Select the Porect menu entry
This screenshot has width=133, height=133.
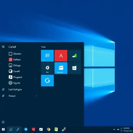click(x=12, y=96)
